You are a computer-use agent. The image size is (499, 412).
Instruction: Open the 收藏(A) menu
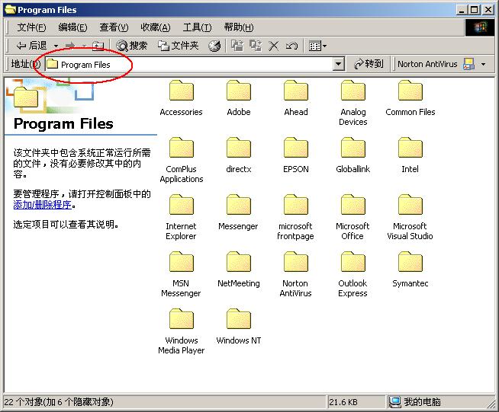pos(156,27)
